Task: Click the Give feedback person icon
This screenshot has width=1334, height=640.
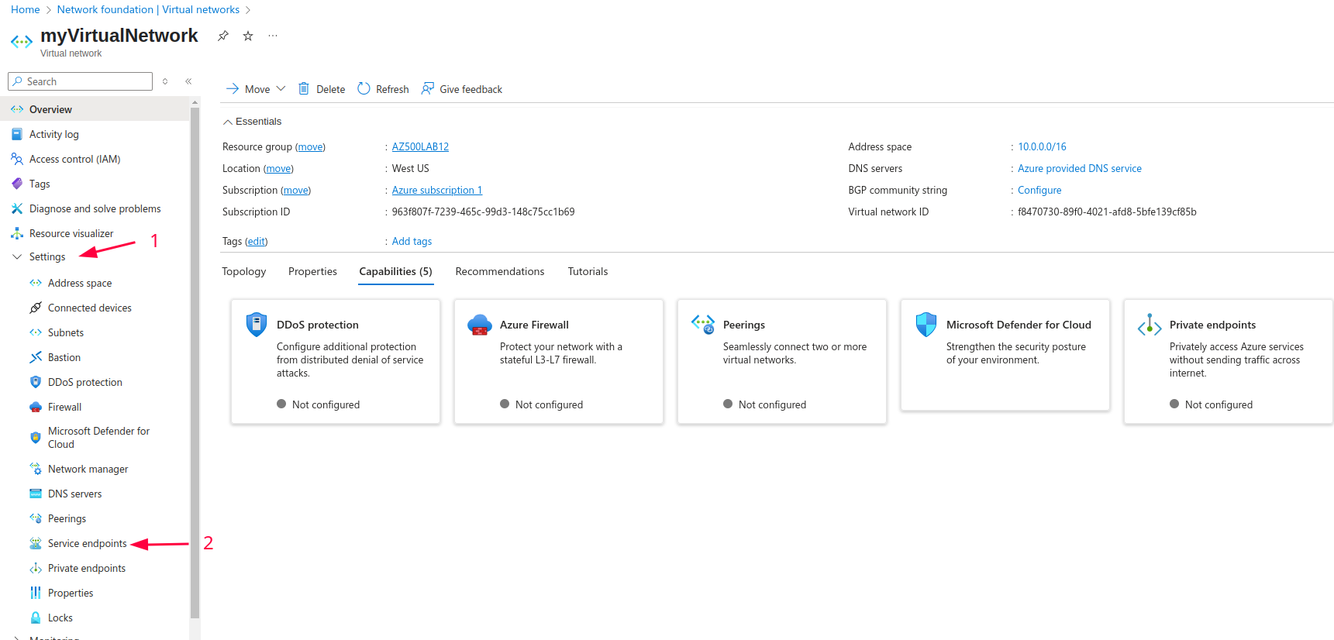Action: (x=427, y=88)
